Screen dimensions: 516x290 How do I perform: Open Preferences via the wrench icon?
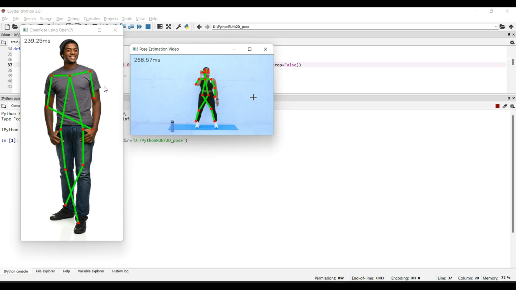coord(179,27)
